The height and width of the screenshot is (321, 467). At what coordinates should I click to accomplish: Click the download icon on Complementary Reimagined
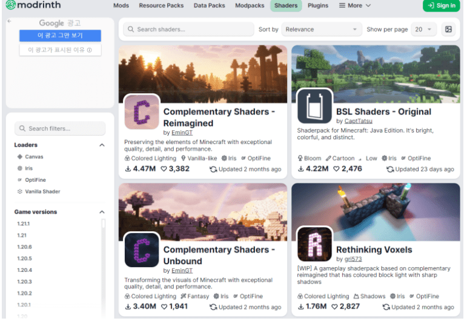click(128, 169)
